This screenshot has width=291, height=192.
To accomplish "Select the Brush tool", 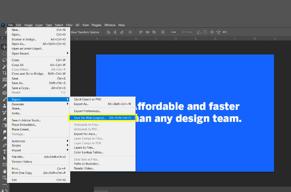I will 5,99.
